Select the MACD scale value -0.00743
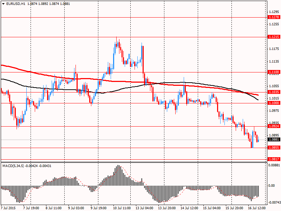The width and height of the screenshot is (281, 211). coord(274,203)
